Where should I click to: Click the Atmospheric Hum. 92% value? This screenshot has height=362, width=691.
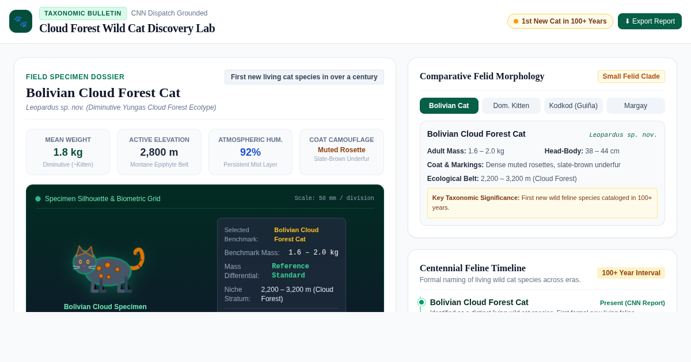pyautogui.click(x=250, y=152)
